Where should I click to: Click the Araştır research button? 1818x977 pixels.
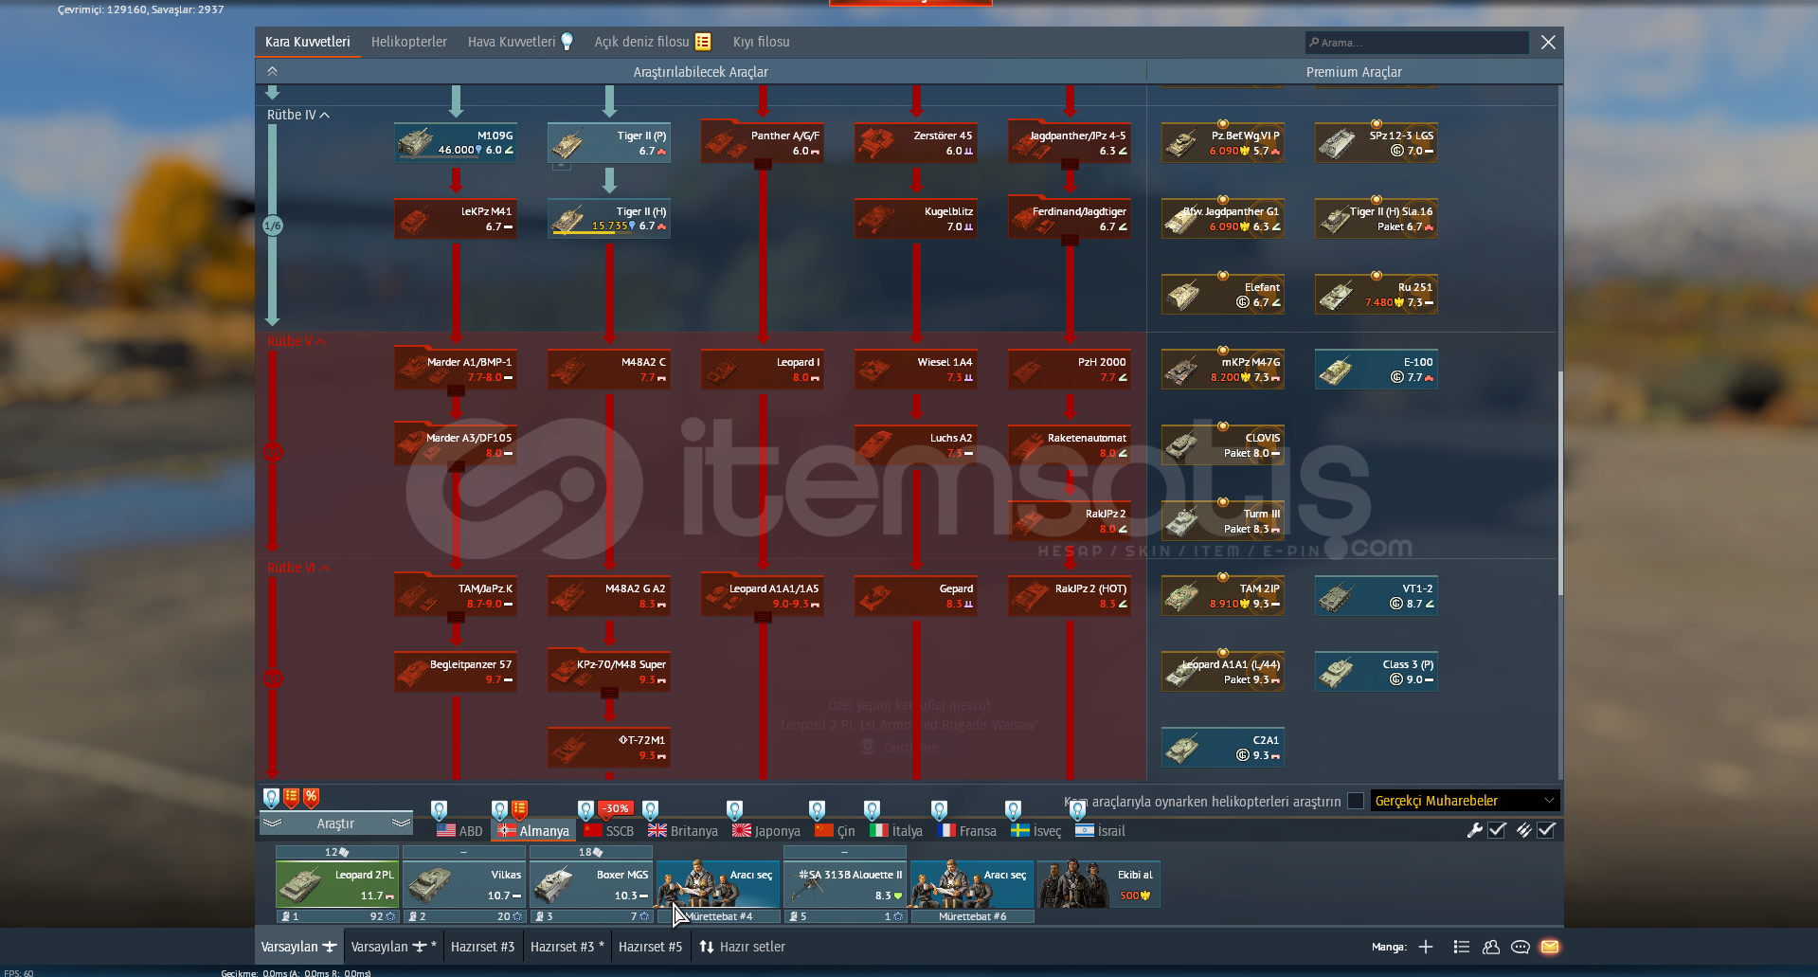(335, 823)
